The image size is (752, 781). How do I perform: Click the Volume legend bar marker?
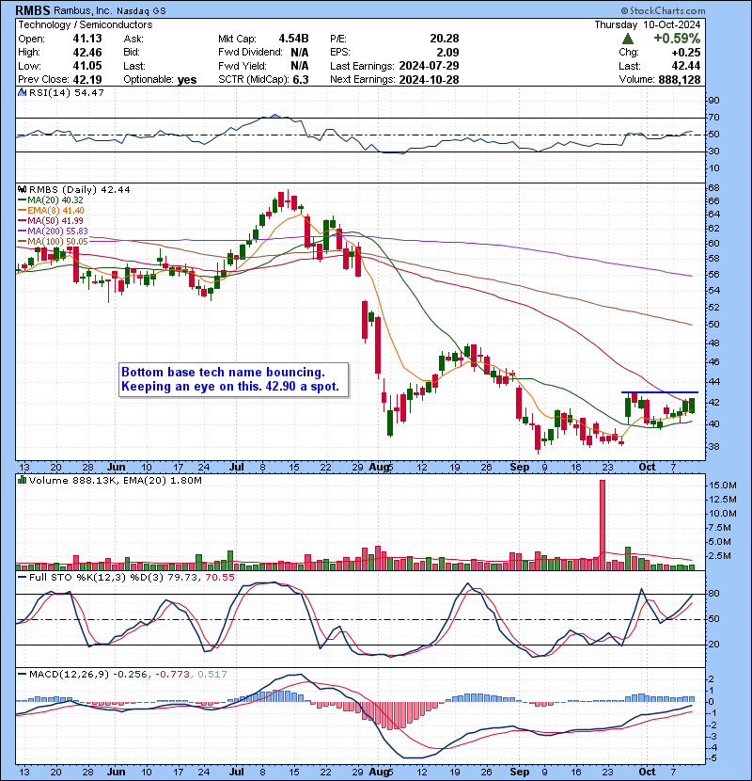click(23, 482)
